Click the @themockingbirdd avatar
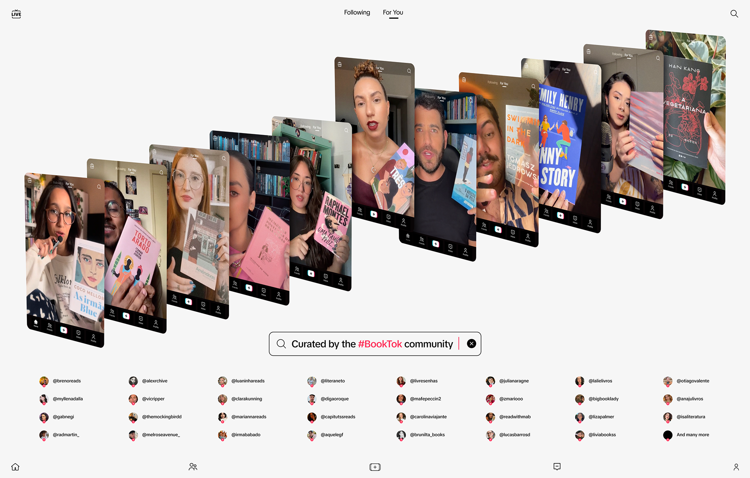The height and width of the screenshot is (478, 750). (x=133, y=417)
